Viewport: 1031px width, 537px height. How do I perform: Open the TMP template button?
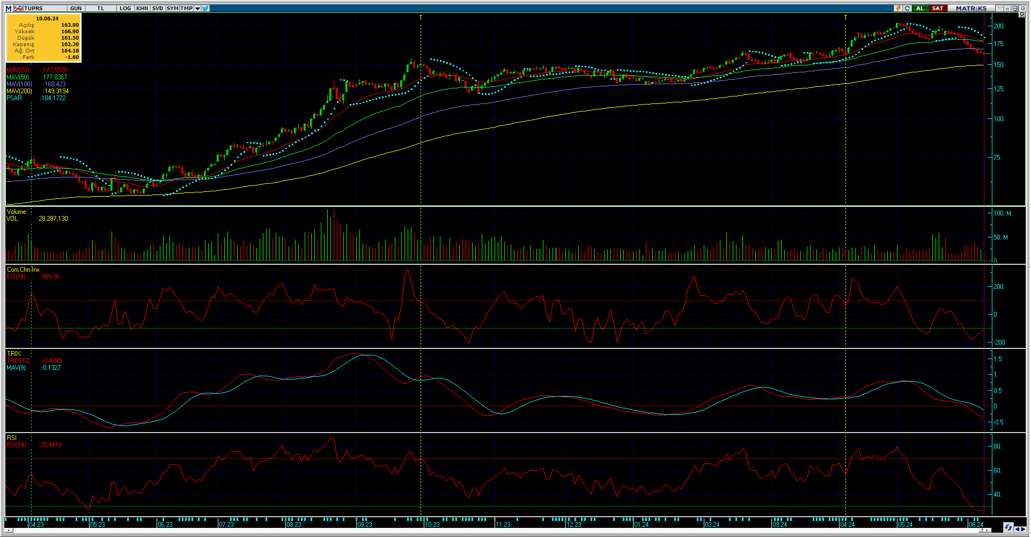[186, 8]
